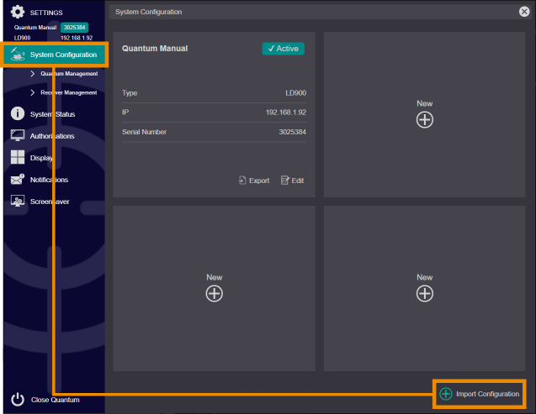Add new configuration in top-right card

coord(425,120)
